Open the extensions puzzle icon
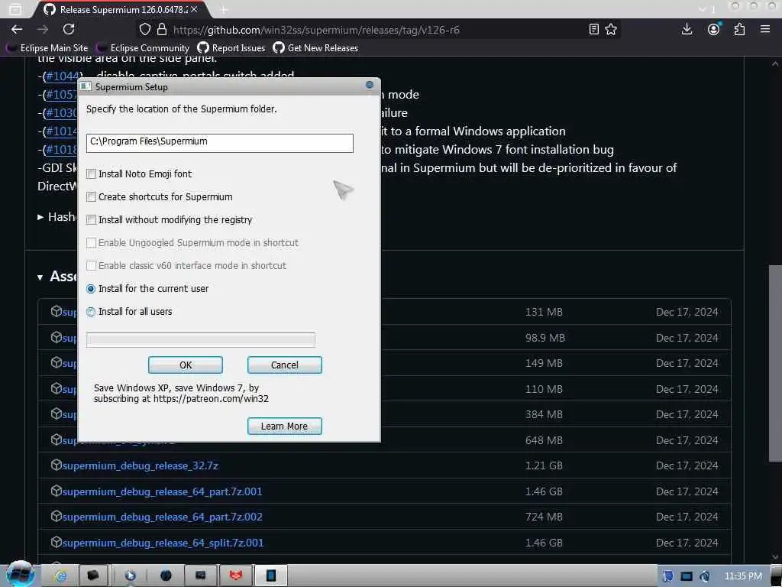The image size is (782, 587). point(739,30)
